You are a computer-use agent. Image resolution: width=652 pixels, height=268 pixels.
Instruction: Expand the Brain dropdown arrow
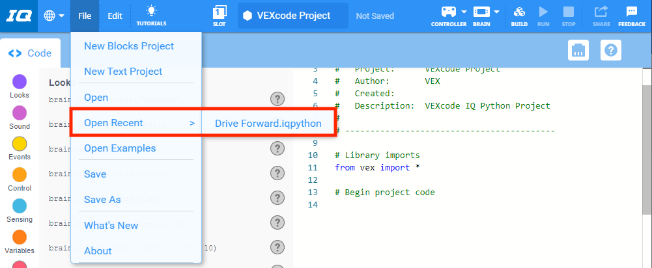[x=496, y=12]
